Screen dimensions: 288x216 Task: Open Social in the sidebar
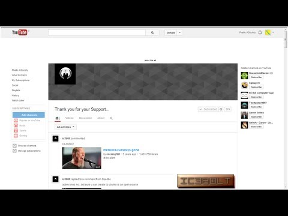point(15,85)
